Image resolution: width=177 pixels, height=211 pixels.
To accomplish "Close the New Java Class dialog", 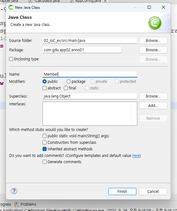I will pos(164,7).
